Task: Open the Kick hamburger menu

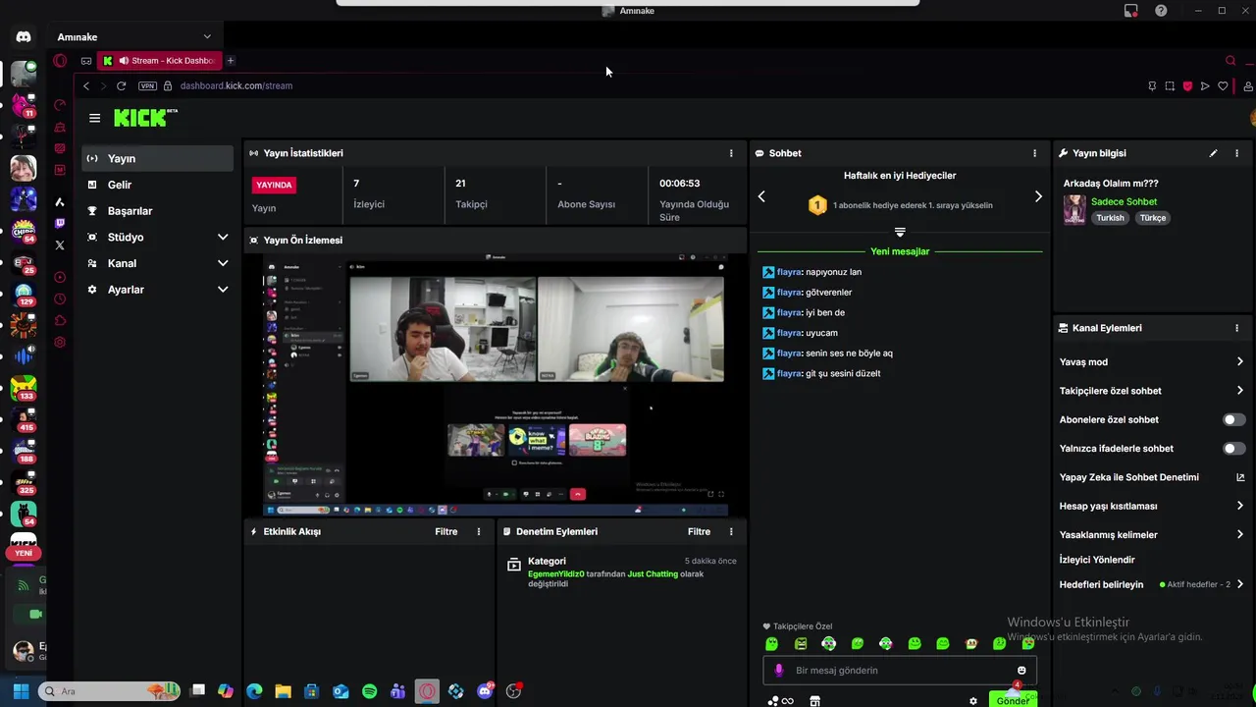Action: tap(94, 118)
